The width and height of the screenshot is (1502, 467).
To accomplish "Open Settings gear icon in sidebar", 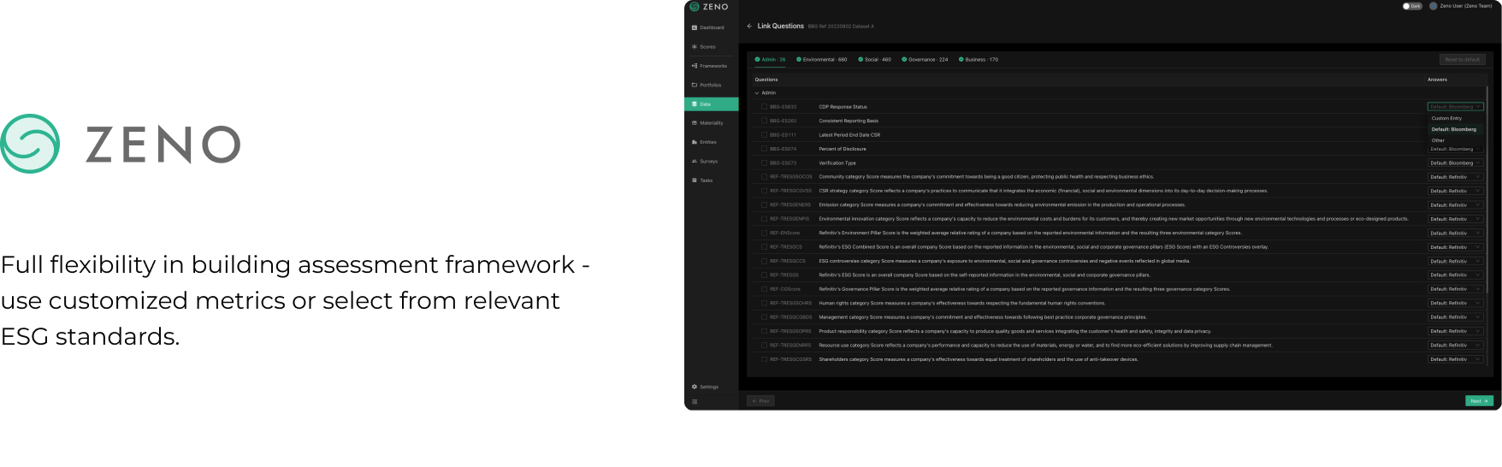I will tap(695, 387).
